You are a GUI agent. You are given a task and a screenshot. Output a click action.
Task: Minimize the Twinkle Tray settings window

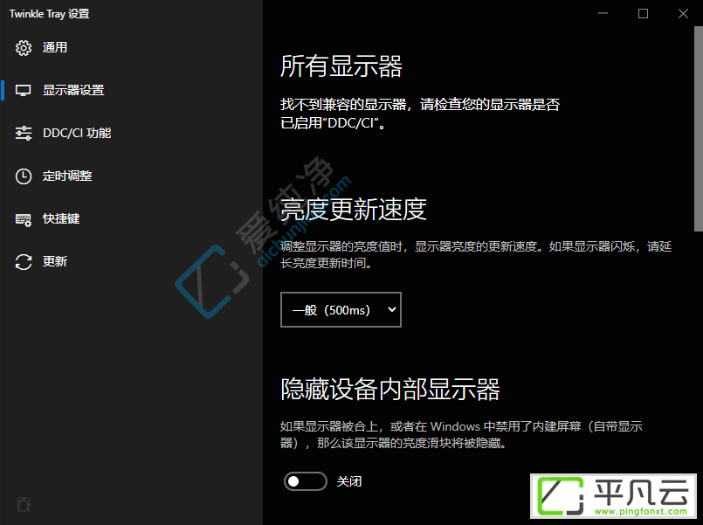click(603, 14)
